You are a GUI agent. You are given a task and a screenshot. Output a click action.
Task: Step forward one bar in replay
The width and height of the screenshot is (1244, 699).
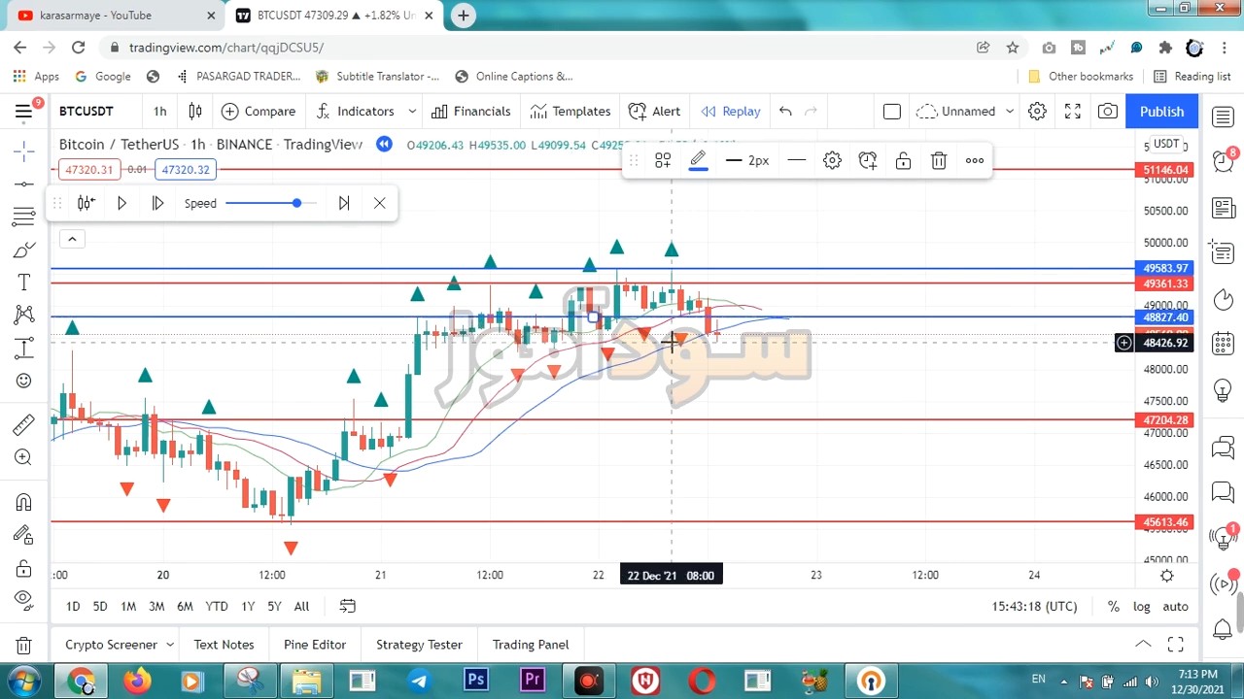pyautogui.click(x=157, y=203)
